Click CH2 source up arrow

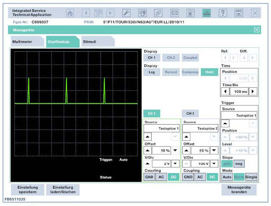186,136
